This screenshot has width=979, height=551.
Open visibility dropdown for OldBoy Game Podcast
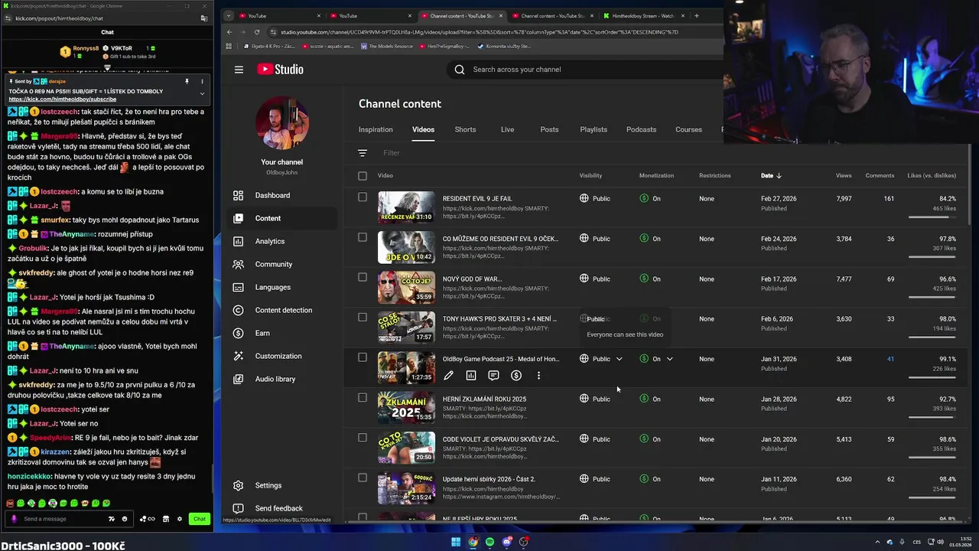(x=620, y=359)
